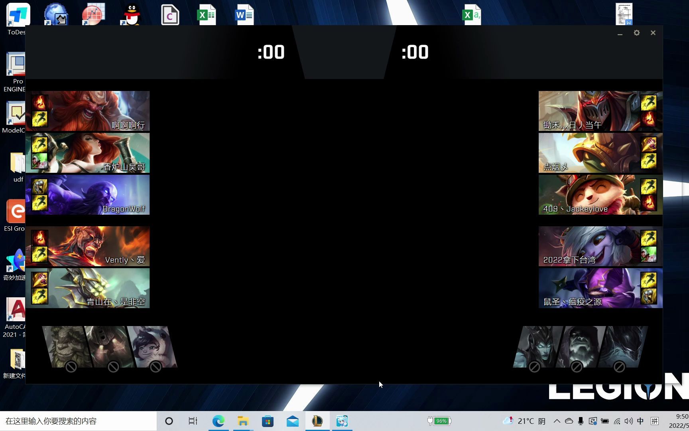Click the right team :00 timer
Image resolution: width=689 pixels, height=431 pixels.
pyautogui.click(x=415, y=52)
